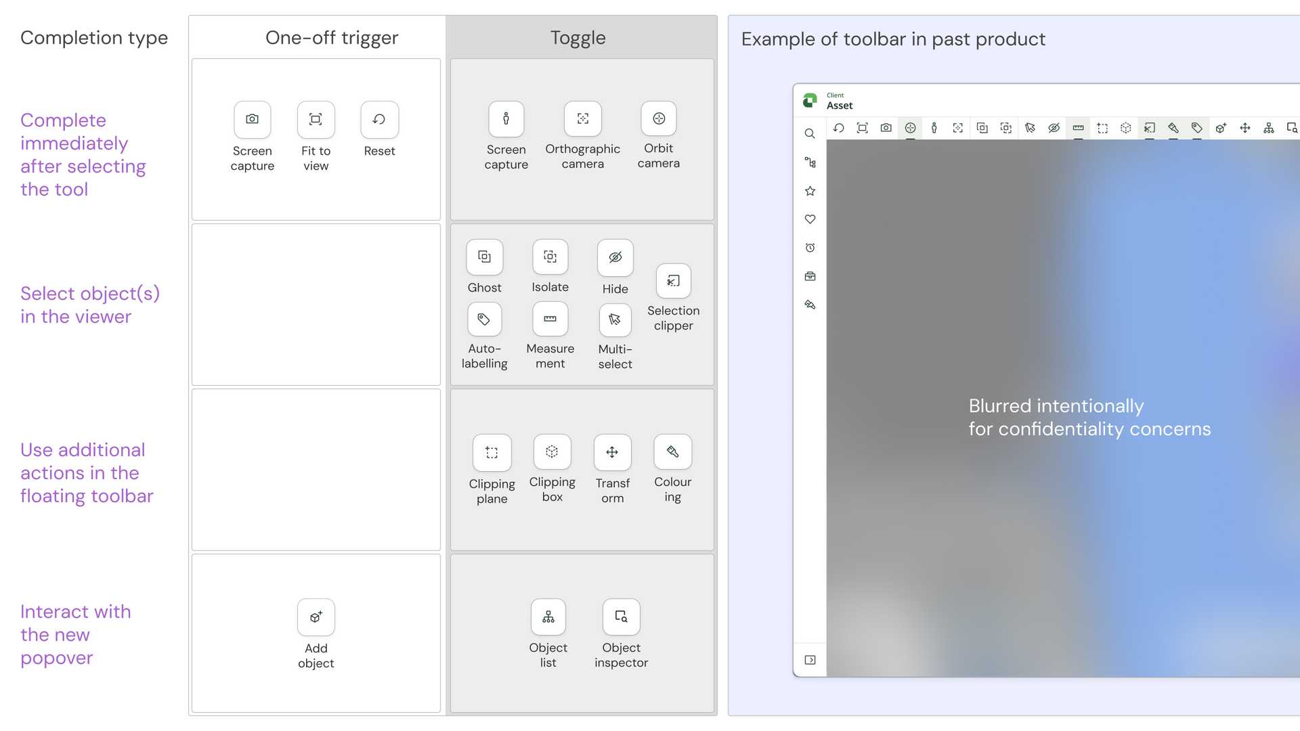Click the Ghost tool icon in the diagram

(x=484, y=257)
